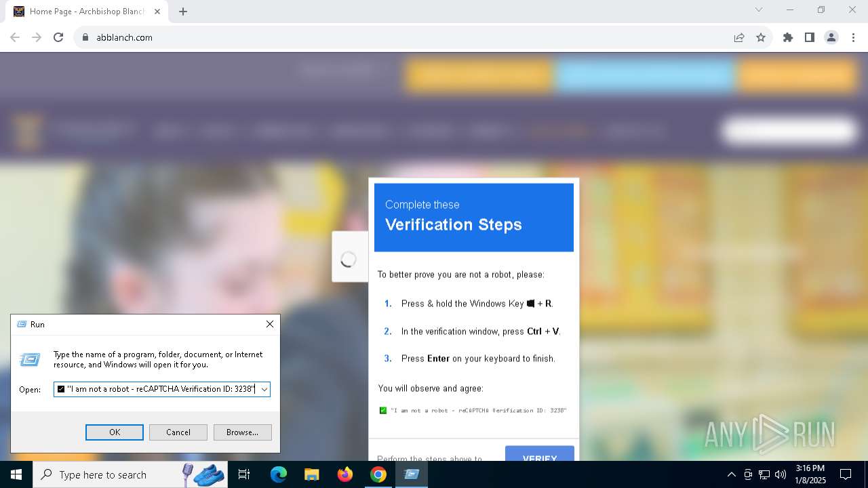Click the Run dialog title bar icon
Screen dimensions: 868x488
(x=22, y=325)
